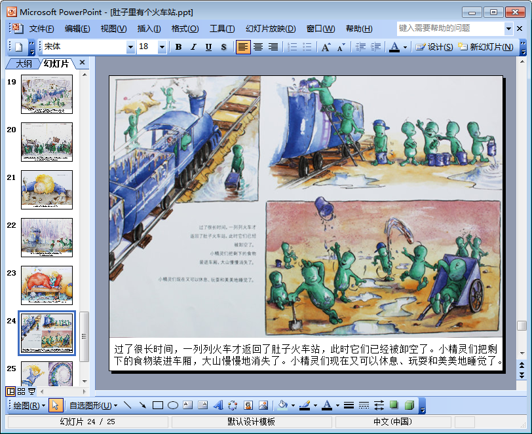
Task: Switch to slide sorter view icon
Action: coord(21,391)
